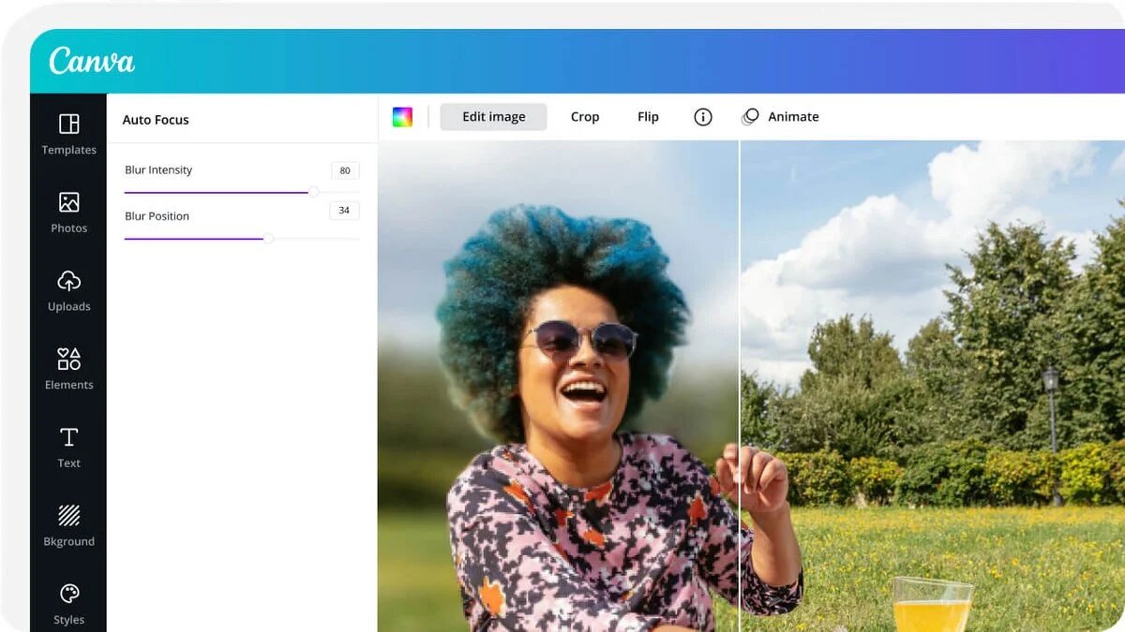This screenshot has width=1125, height=632.
Task: Open the Templates sidebar panel
Action: pyautogui.click(x=68, y=134)
